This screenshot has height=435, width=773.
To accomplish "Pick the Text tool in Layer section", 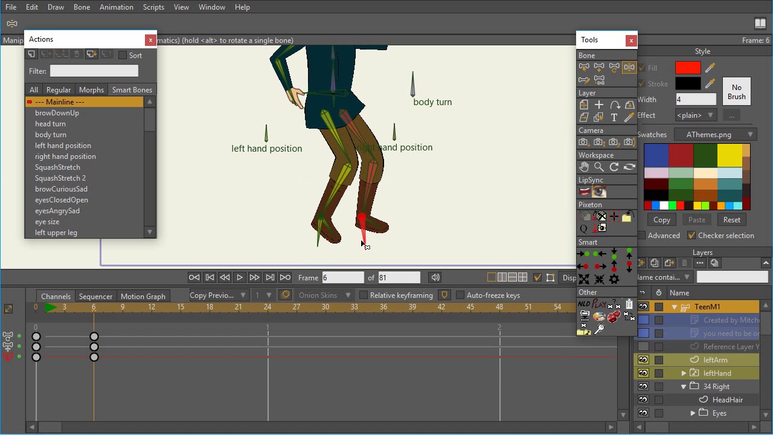I will click(614, 118).
